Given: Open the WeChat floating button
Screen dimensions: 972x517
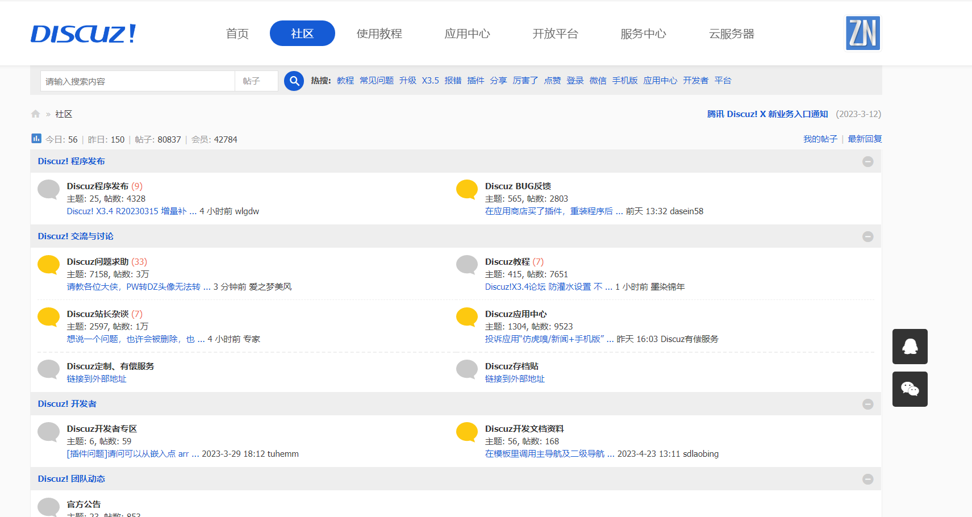Looking at the screenshot, I should (x=910, y=389).
